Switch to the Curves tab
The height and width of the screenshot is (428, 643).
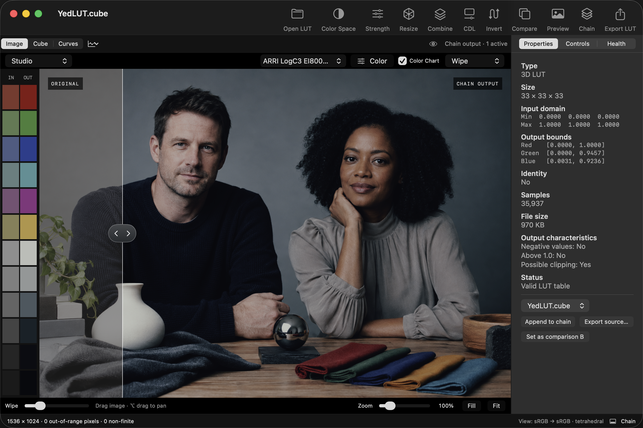point(68,44)
